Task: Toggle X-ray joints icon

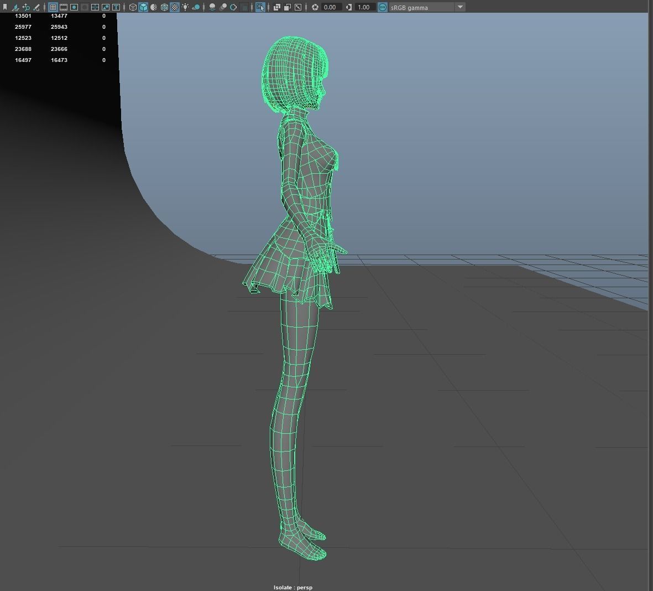Action: click(x=298, y=7)
